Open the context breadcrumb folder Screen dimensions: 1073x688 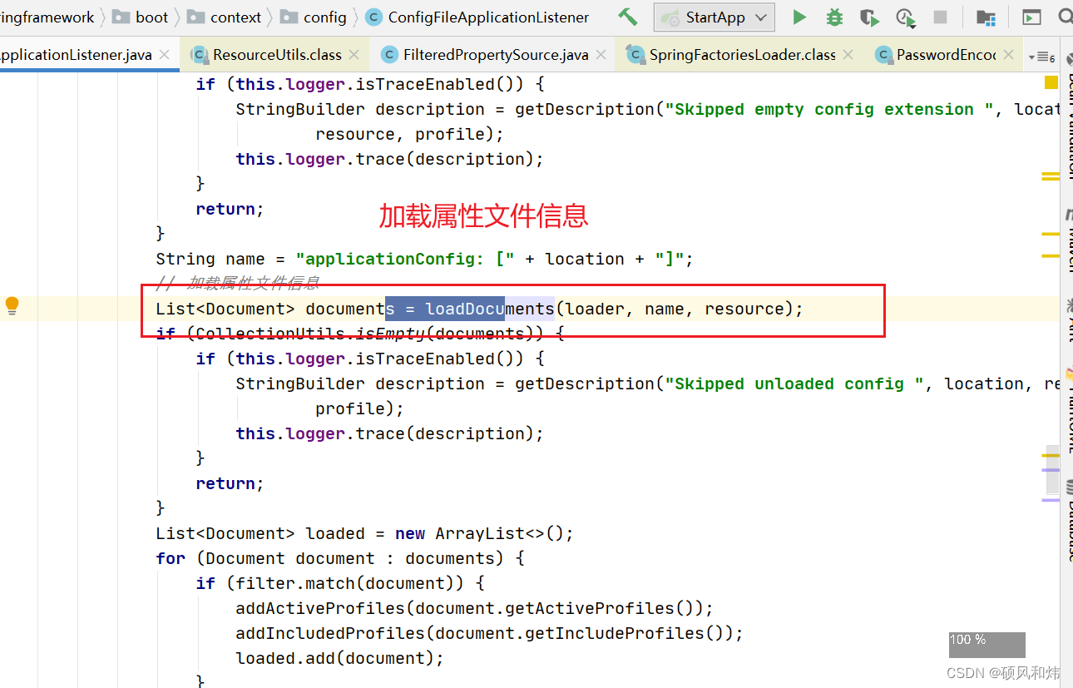[225, 17]
